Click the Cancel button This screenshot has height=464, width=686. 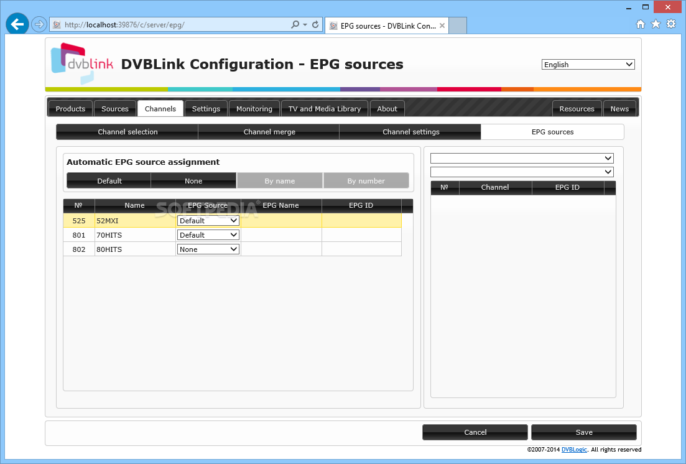click(475, 432)
